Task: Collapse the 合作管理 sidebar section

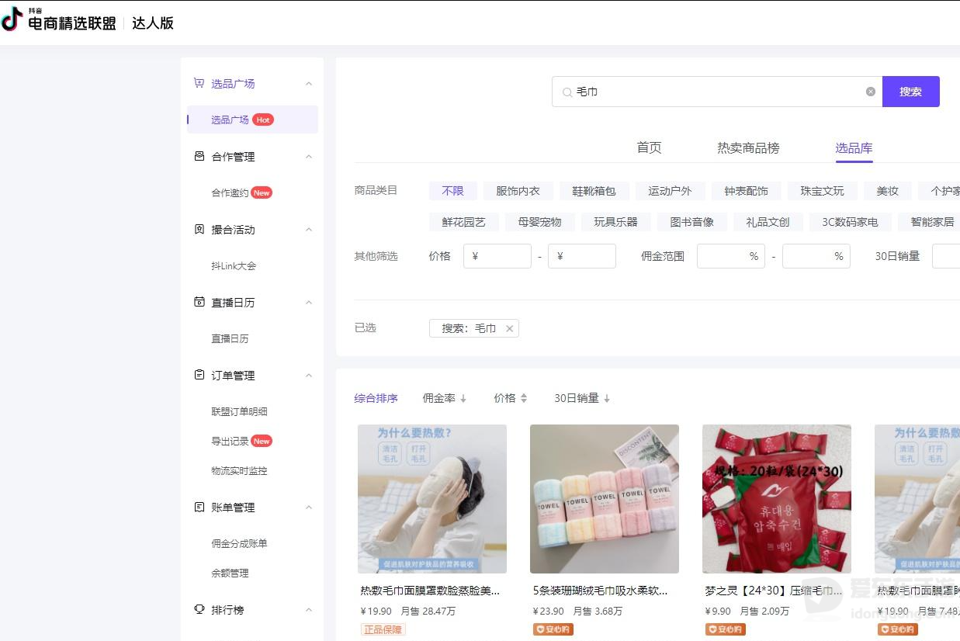Action: tap(309, 156)
